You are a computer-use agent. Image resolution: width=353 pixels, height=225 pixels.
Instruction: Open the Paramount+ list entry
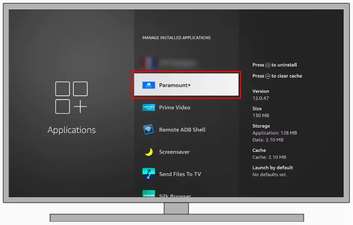186,85
